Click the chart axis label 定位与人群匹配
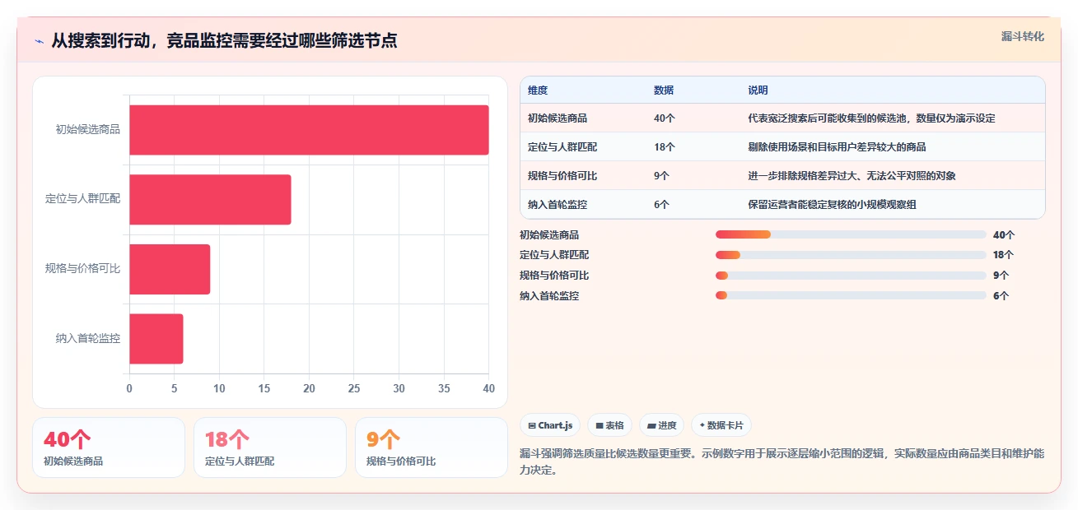Screen dimensions: 1078x510 (83, 198)
